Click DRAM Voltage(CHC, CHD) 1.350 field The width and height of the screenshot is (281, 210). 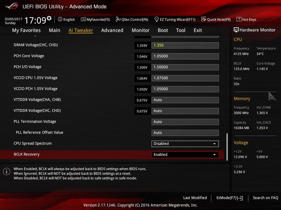[x=185, y=45]
